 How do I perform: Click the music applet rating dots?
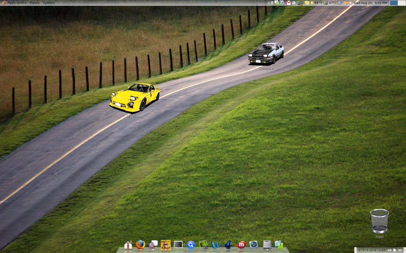pyautogui.click(x=368, y=250)
